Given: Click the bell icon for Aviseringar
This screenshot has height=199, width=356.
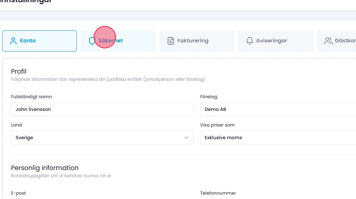Looking at the screenshot, I should click(250, 41).
